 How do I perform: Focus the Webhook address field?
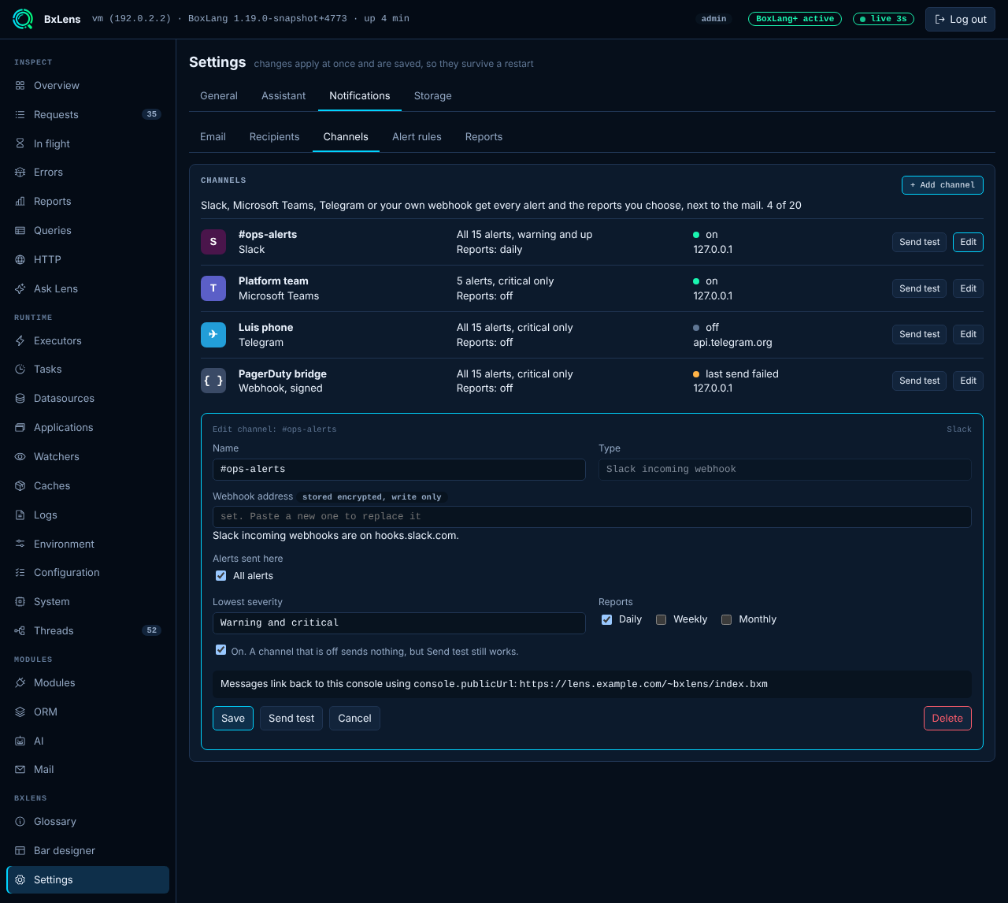(x=592, y=516)
